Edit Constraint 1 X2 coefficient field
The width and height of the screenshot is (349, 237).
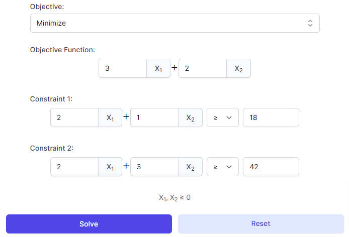154,117
